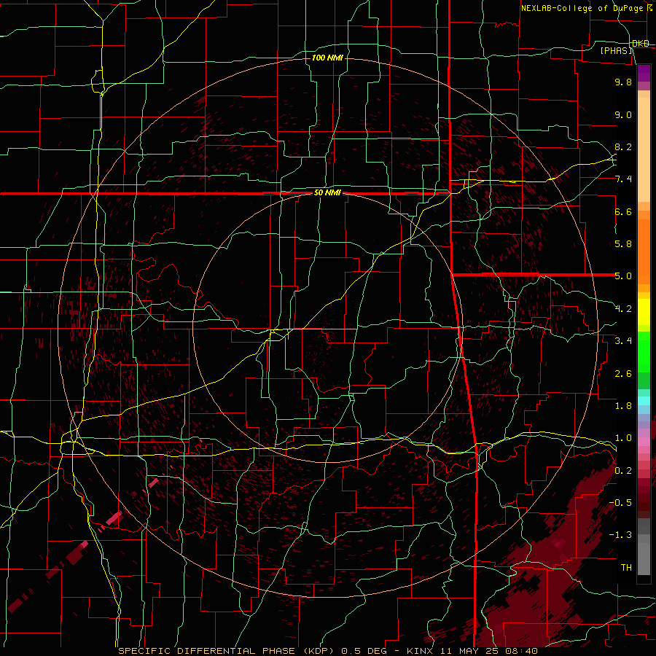Click the -1.3 scale label

621,535
